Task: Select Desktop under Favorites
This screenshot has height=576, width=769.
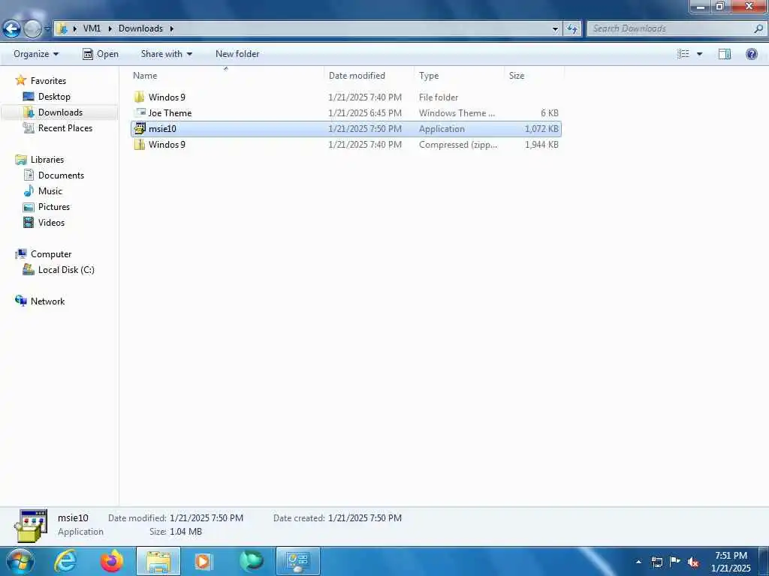Action: click(54, 97)
